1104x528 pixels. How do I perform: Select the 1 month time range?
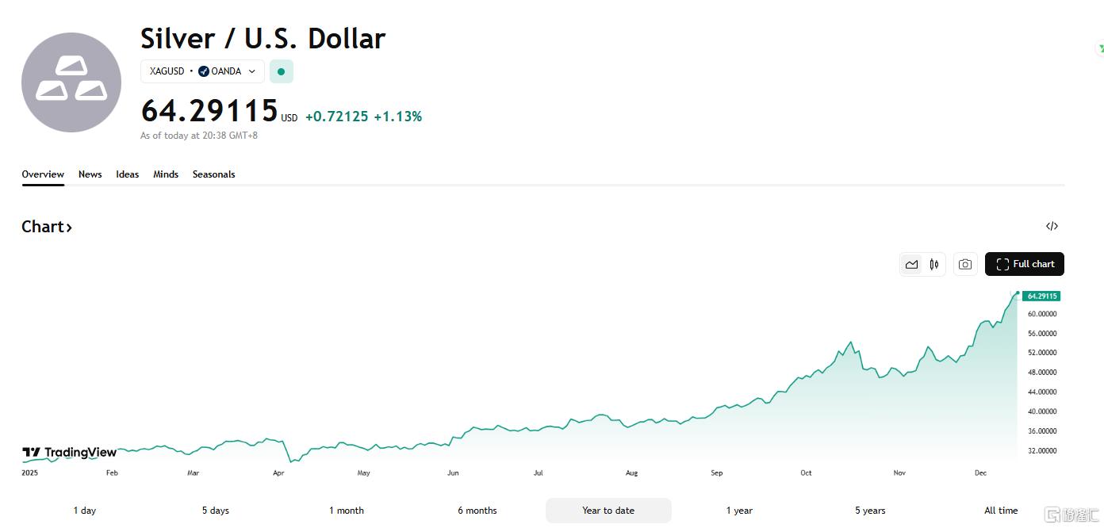347,511
